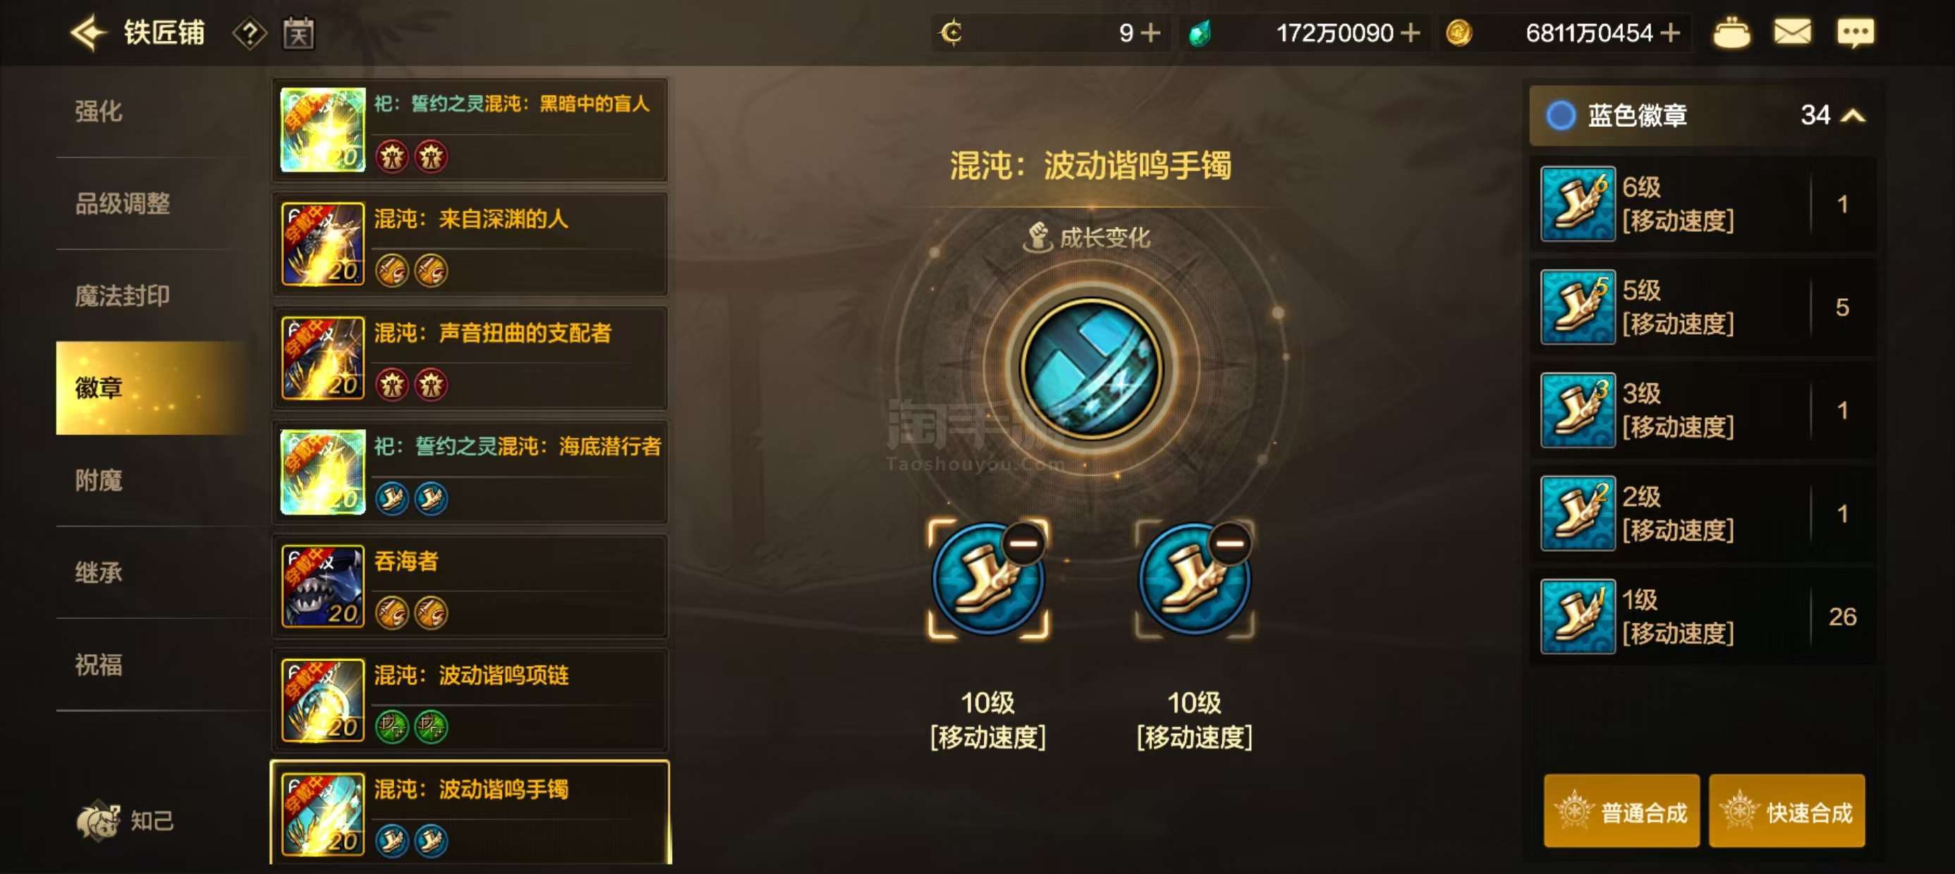Open the chat bubble icon
This screenshot has height=874, width=1955.
1855,33
